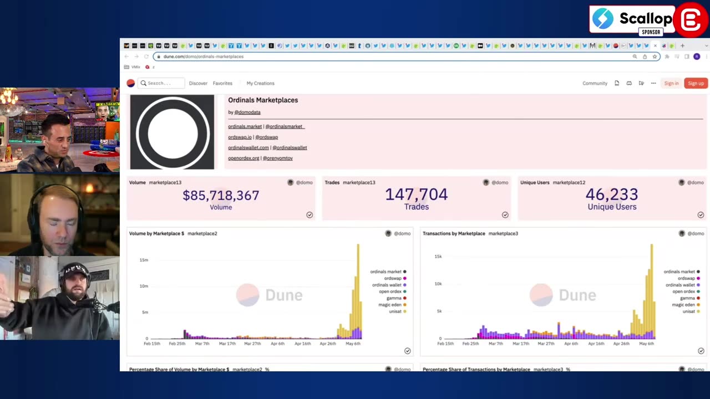The width and height of the screenshot is (710, 399).
Task: Click the Ordinals Marketplaces dashboard logo image
Action: [x=172, y=132]
